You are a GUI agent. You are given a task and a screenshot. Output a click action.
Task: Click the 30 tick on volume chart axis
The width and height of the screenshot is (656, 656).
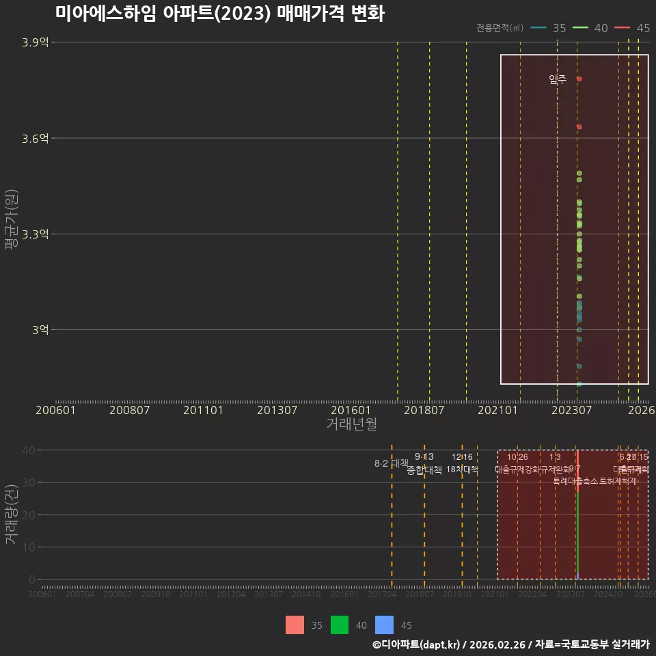(29, 482)
